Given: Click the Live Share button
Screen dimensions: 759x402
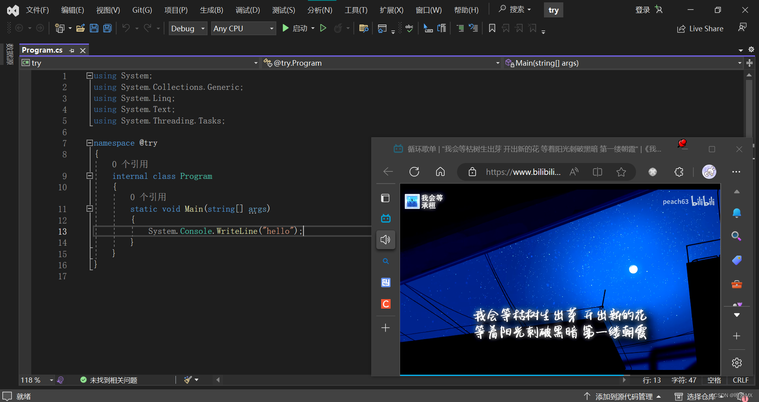Looking at the screenshot, I should coord(700,28).
